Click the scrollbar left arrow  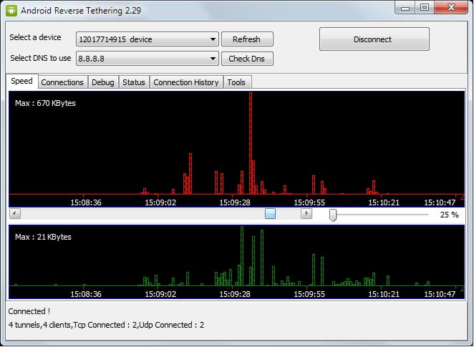click(15, 213)
